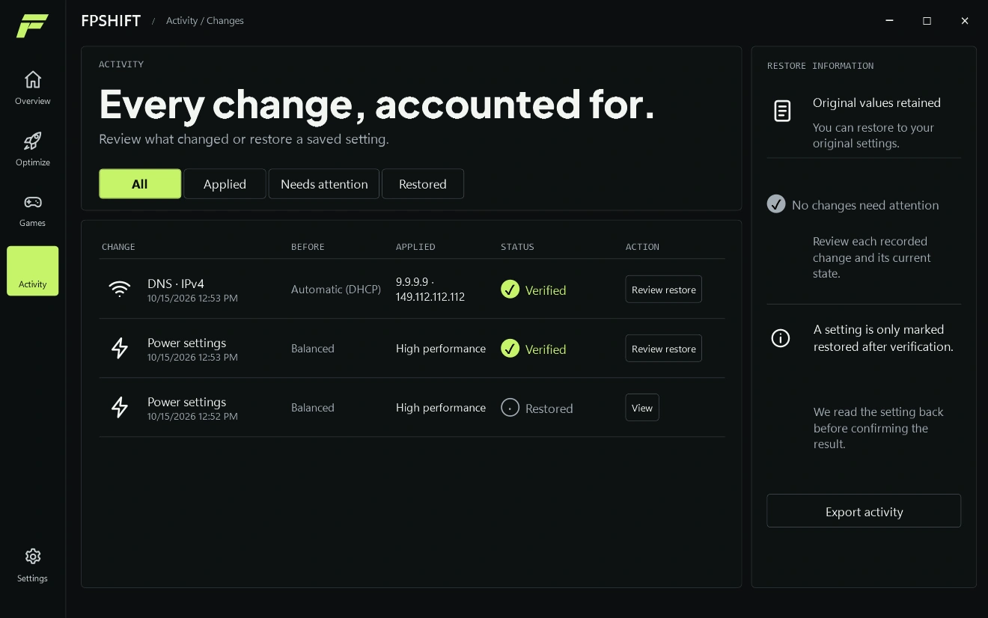Click the lightning icon for the 12:53 PM Power settings
Viewport: 988px width, 618px height.
coord(120,349)
